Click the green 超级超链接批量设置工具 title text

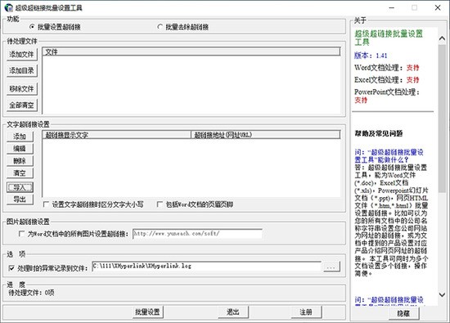point(389,38)
